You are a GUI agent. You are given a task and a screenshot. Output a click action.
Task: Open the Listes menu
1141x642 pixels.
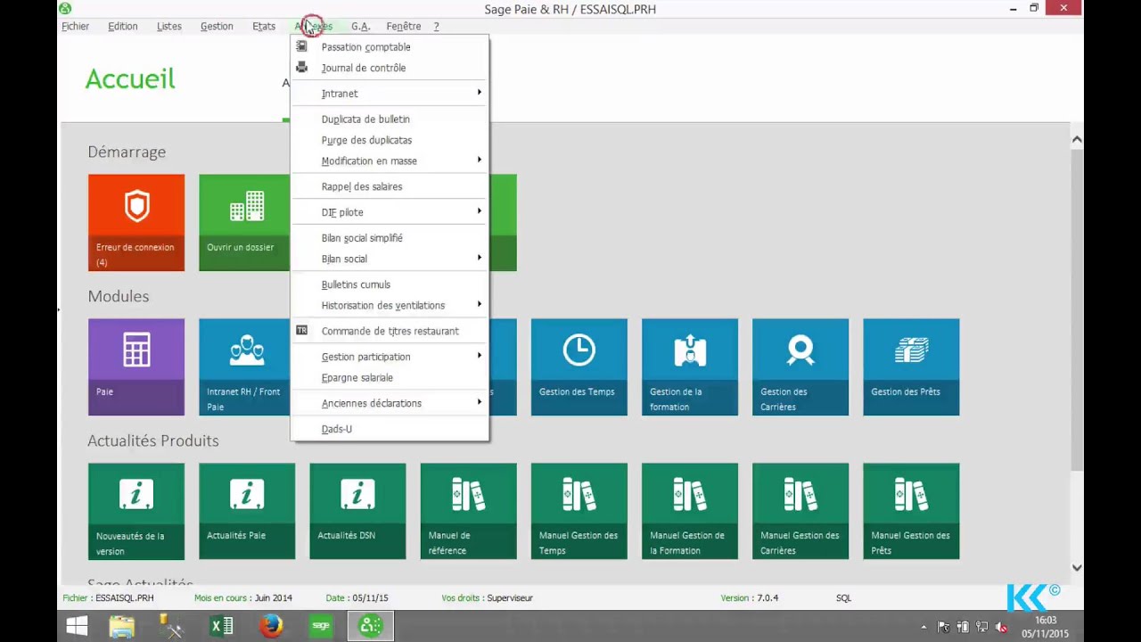point(169,27)
